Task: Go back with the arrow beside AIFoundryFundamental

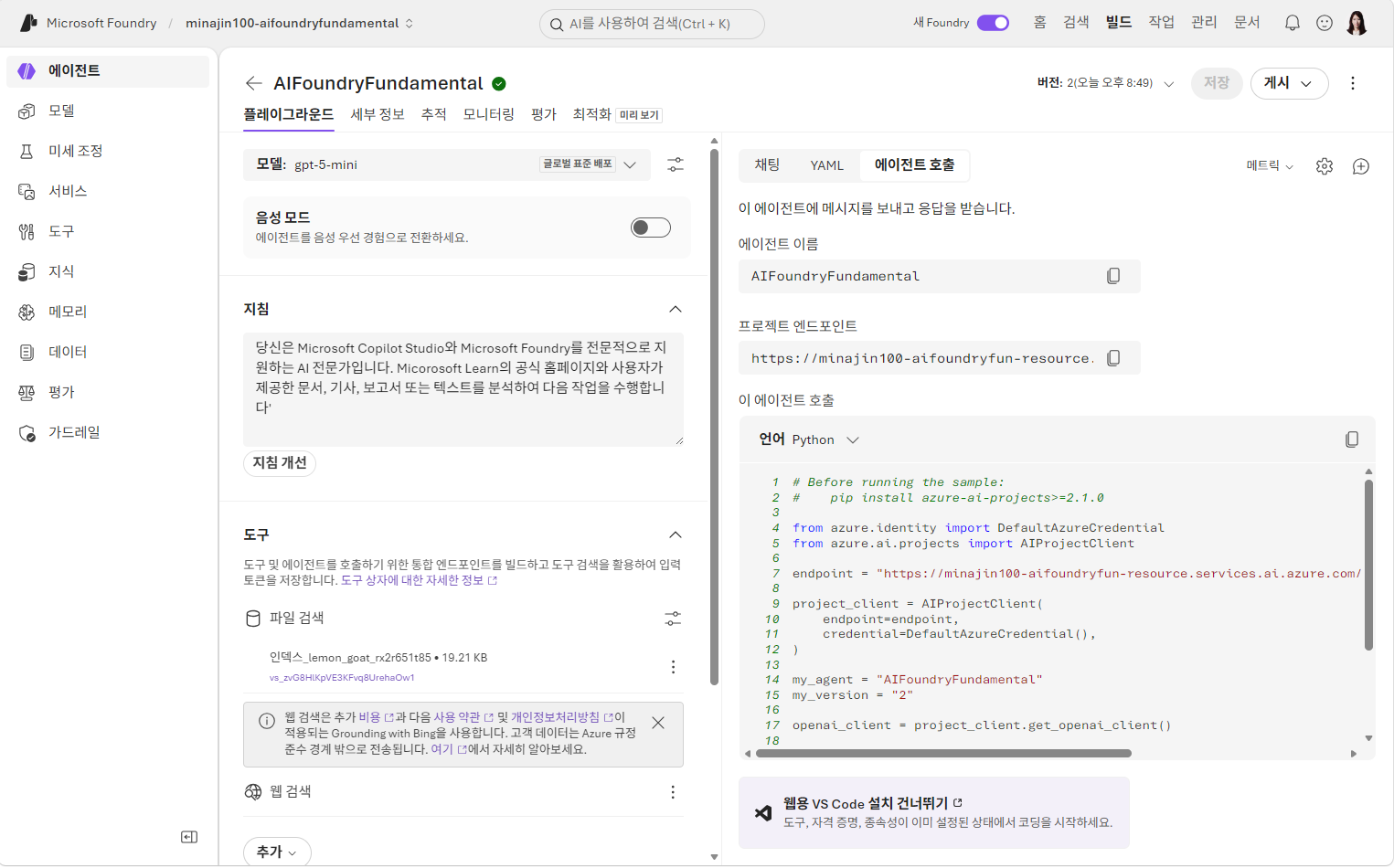Action: pos(253,83)
